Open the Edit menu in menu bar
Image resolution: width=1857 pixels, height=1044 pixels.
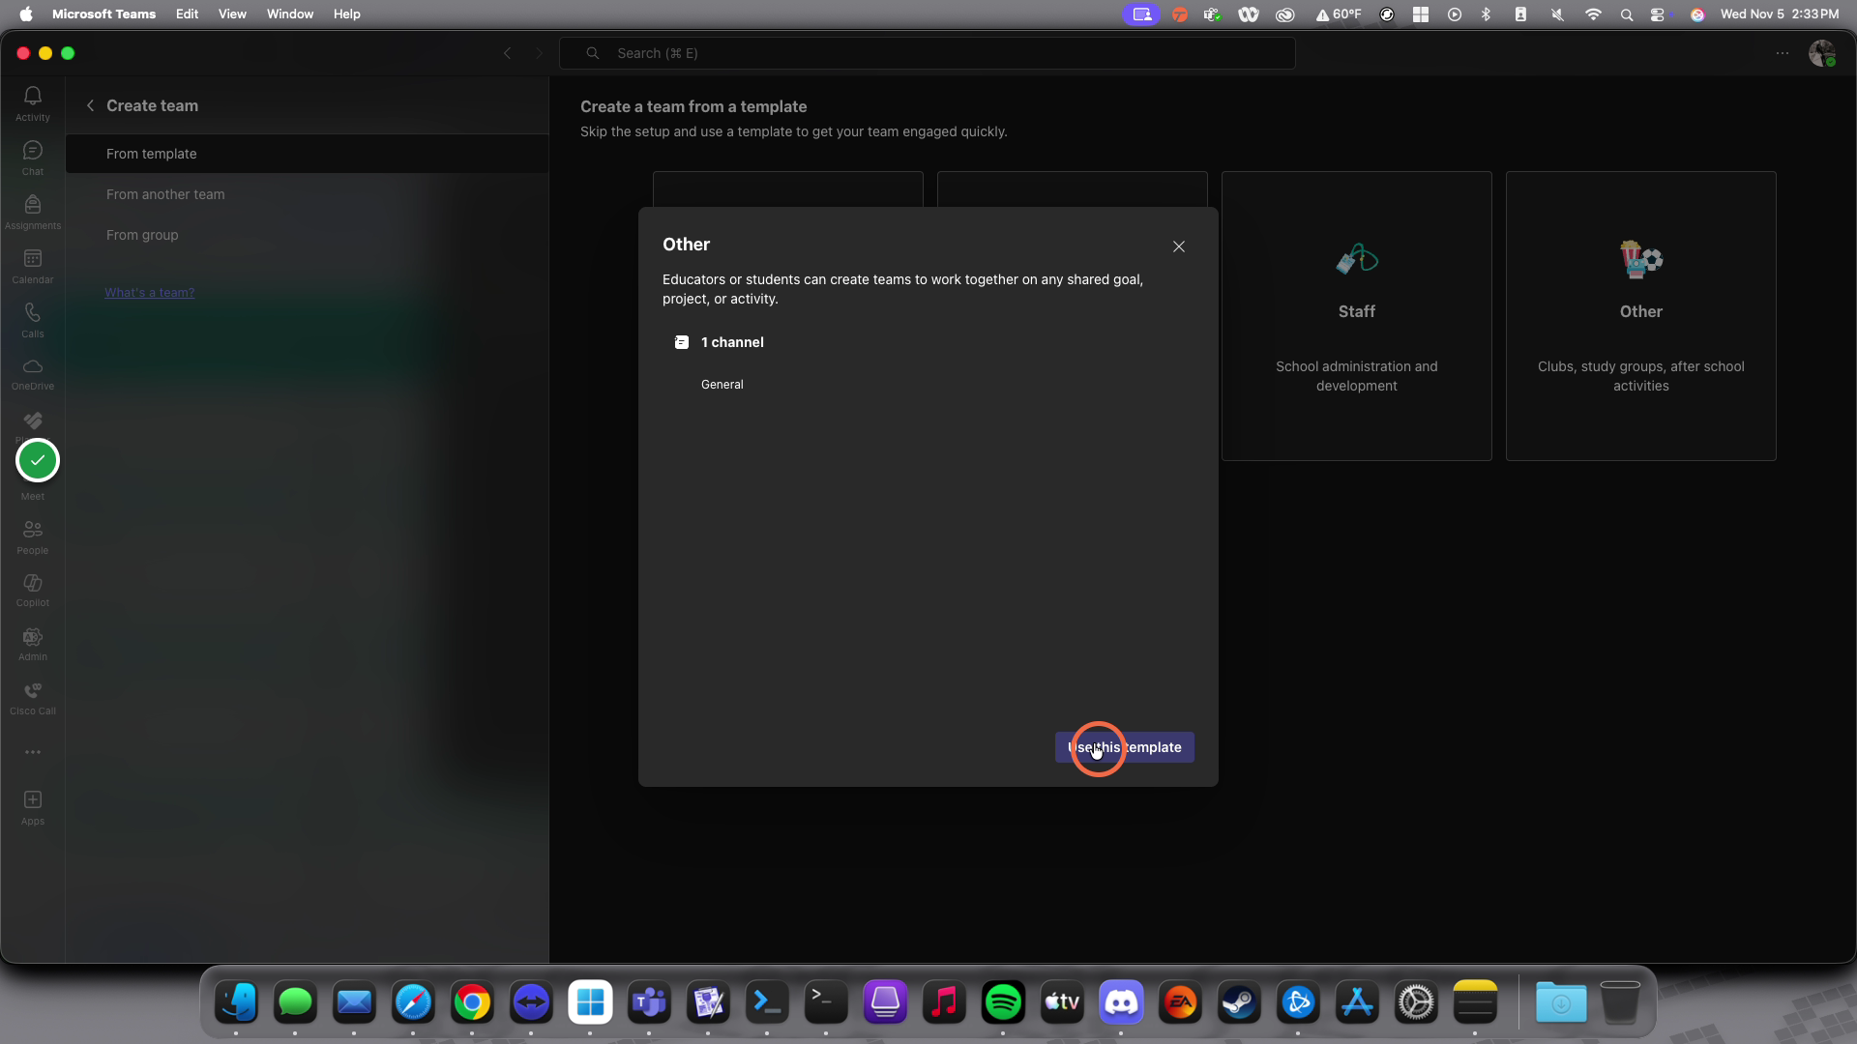pos(187,14)
